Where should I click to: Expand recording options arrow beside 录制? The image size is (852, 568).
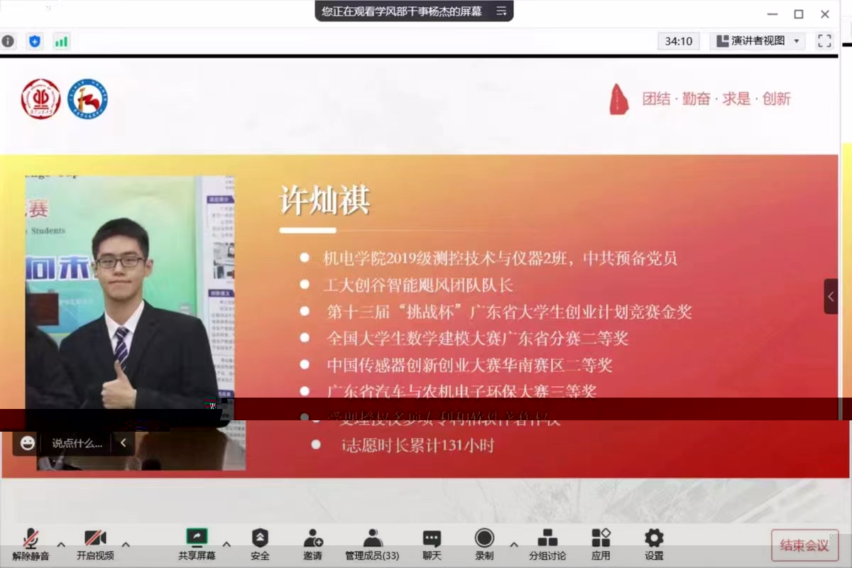click(x=513, y=545)
